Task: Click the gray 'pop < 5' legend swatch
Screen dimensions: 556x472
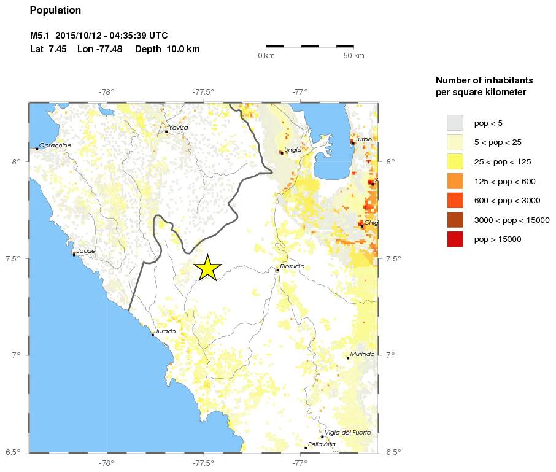Action: click(455, 123)
